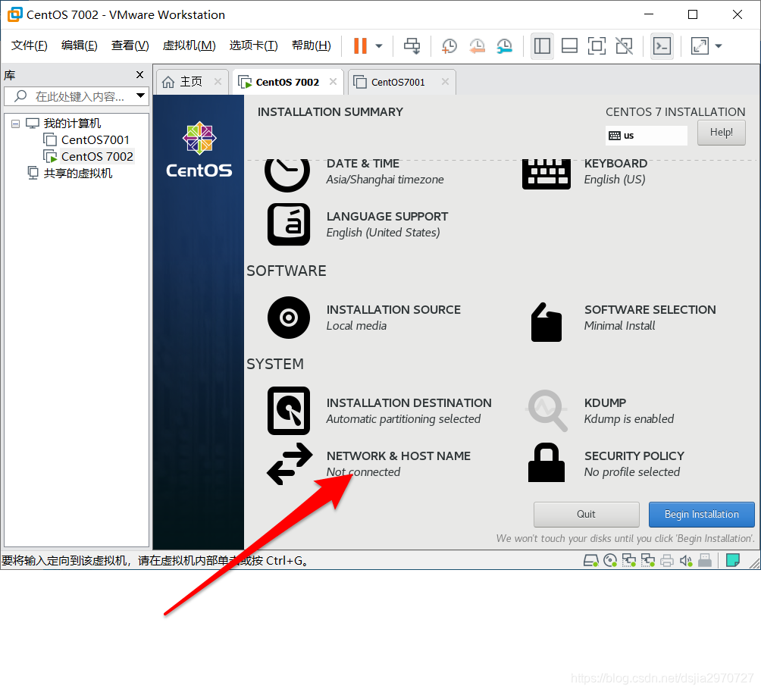
Task: Click the Unity mode toolbar icon
Action: (624, 46)
